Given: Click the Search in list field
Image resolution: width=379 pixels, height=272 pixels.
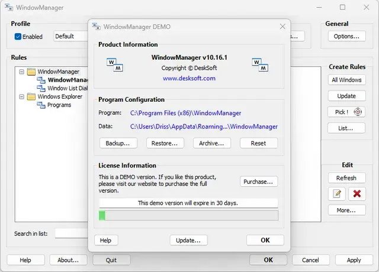Looking at the screenshot, I should [x=71, y=234].
